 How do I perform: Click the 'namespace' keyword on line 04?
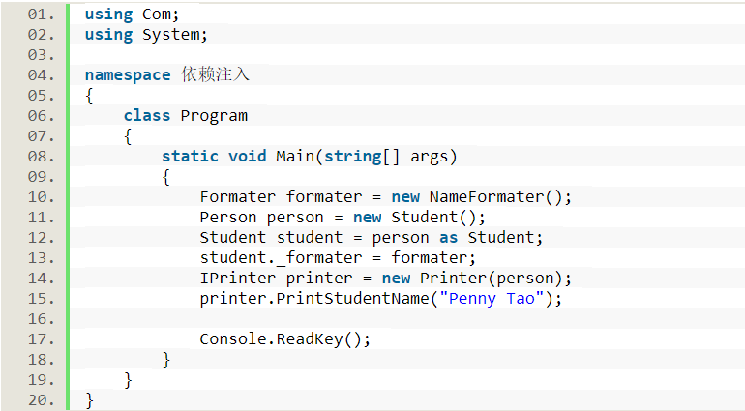tap(127, 75)
